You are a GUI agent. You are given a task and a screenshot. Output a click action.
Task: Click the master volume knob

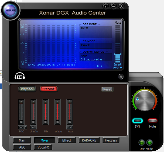[x=145, y=100]
